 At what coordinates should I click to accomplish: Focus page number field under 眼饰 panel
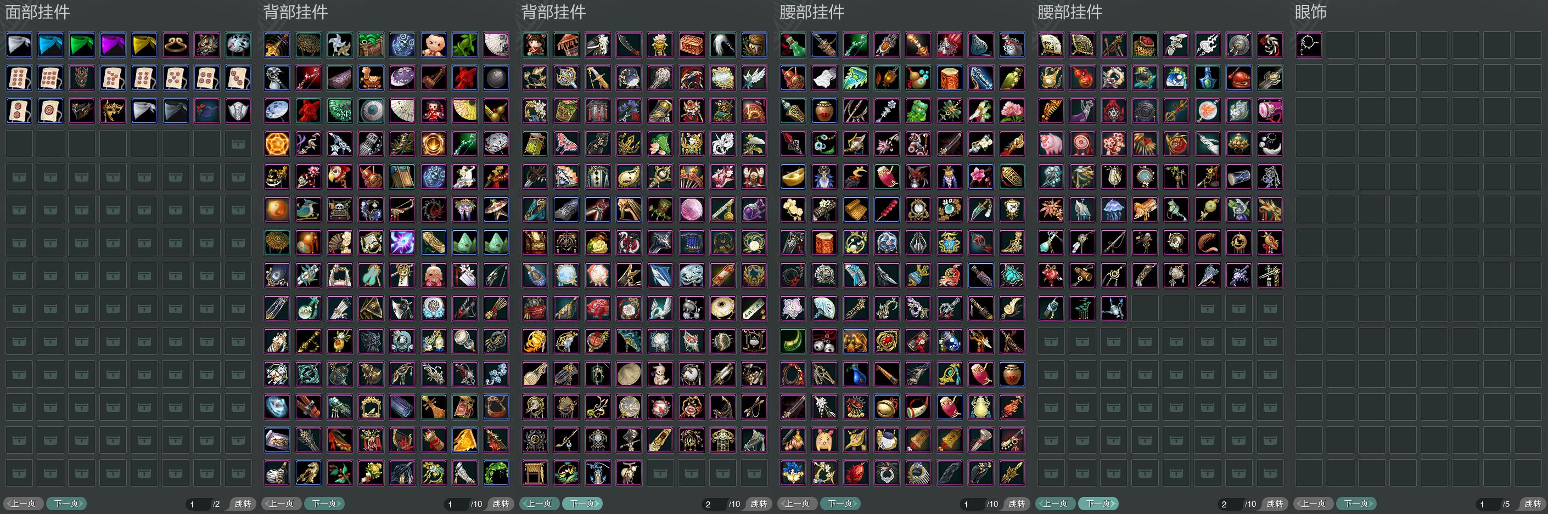(1487, 504)
